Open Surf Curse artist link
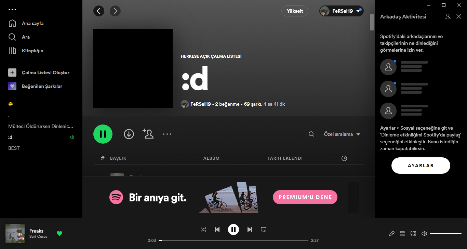 38,236
